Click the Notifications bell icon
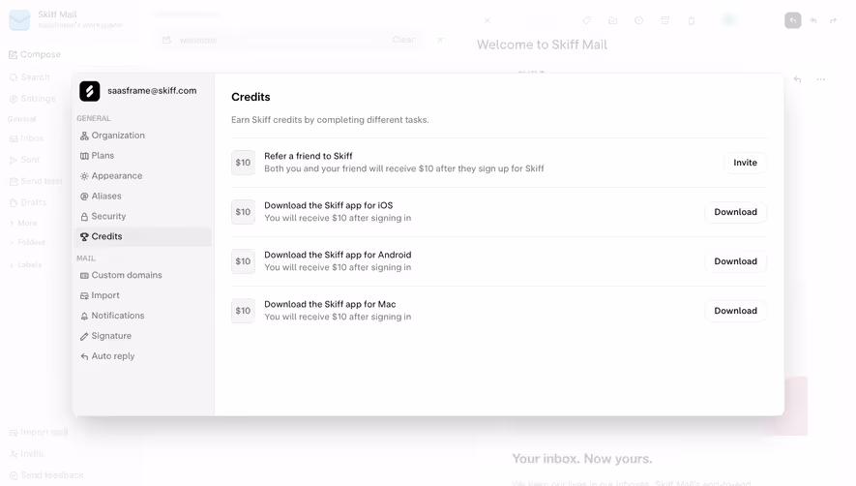The image size is (856, 486). (84, 316)
